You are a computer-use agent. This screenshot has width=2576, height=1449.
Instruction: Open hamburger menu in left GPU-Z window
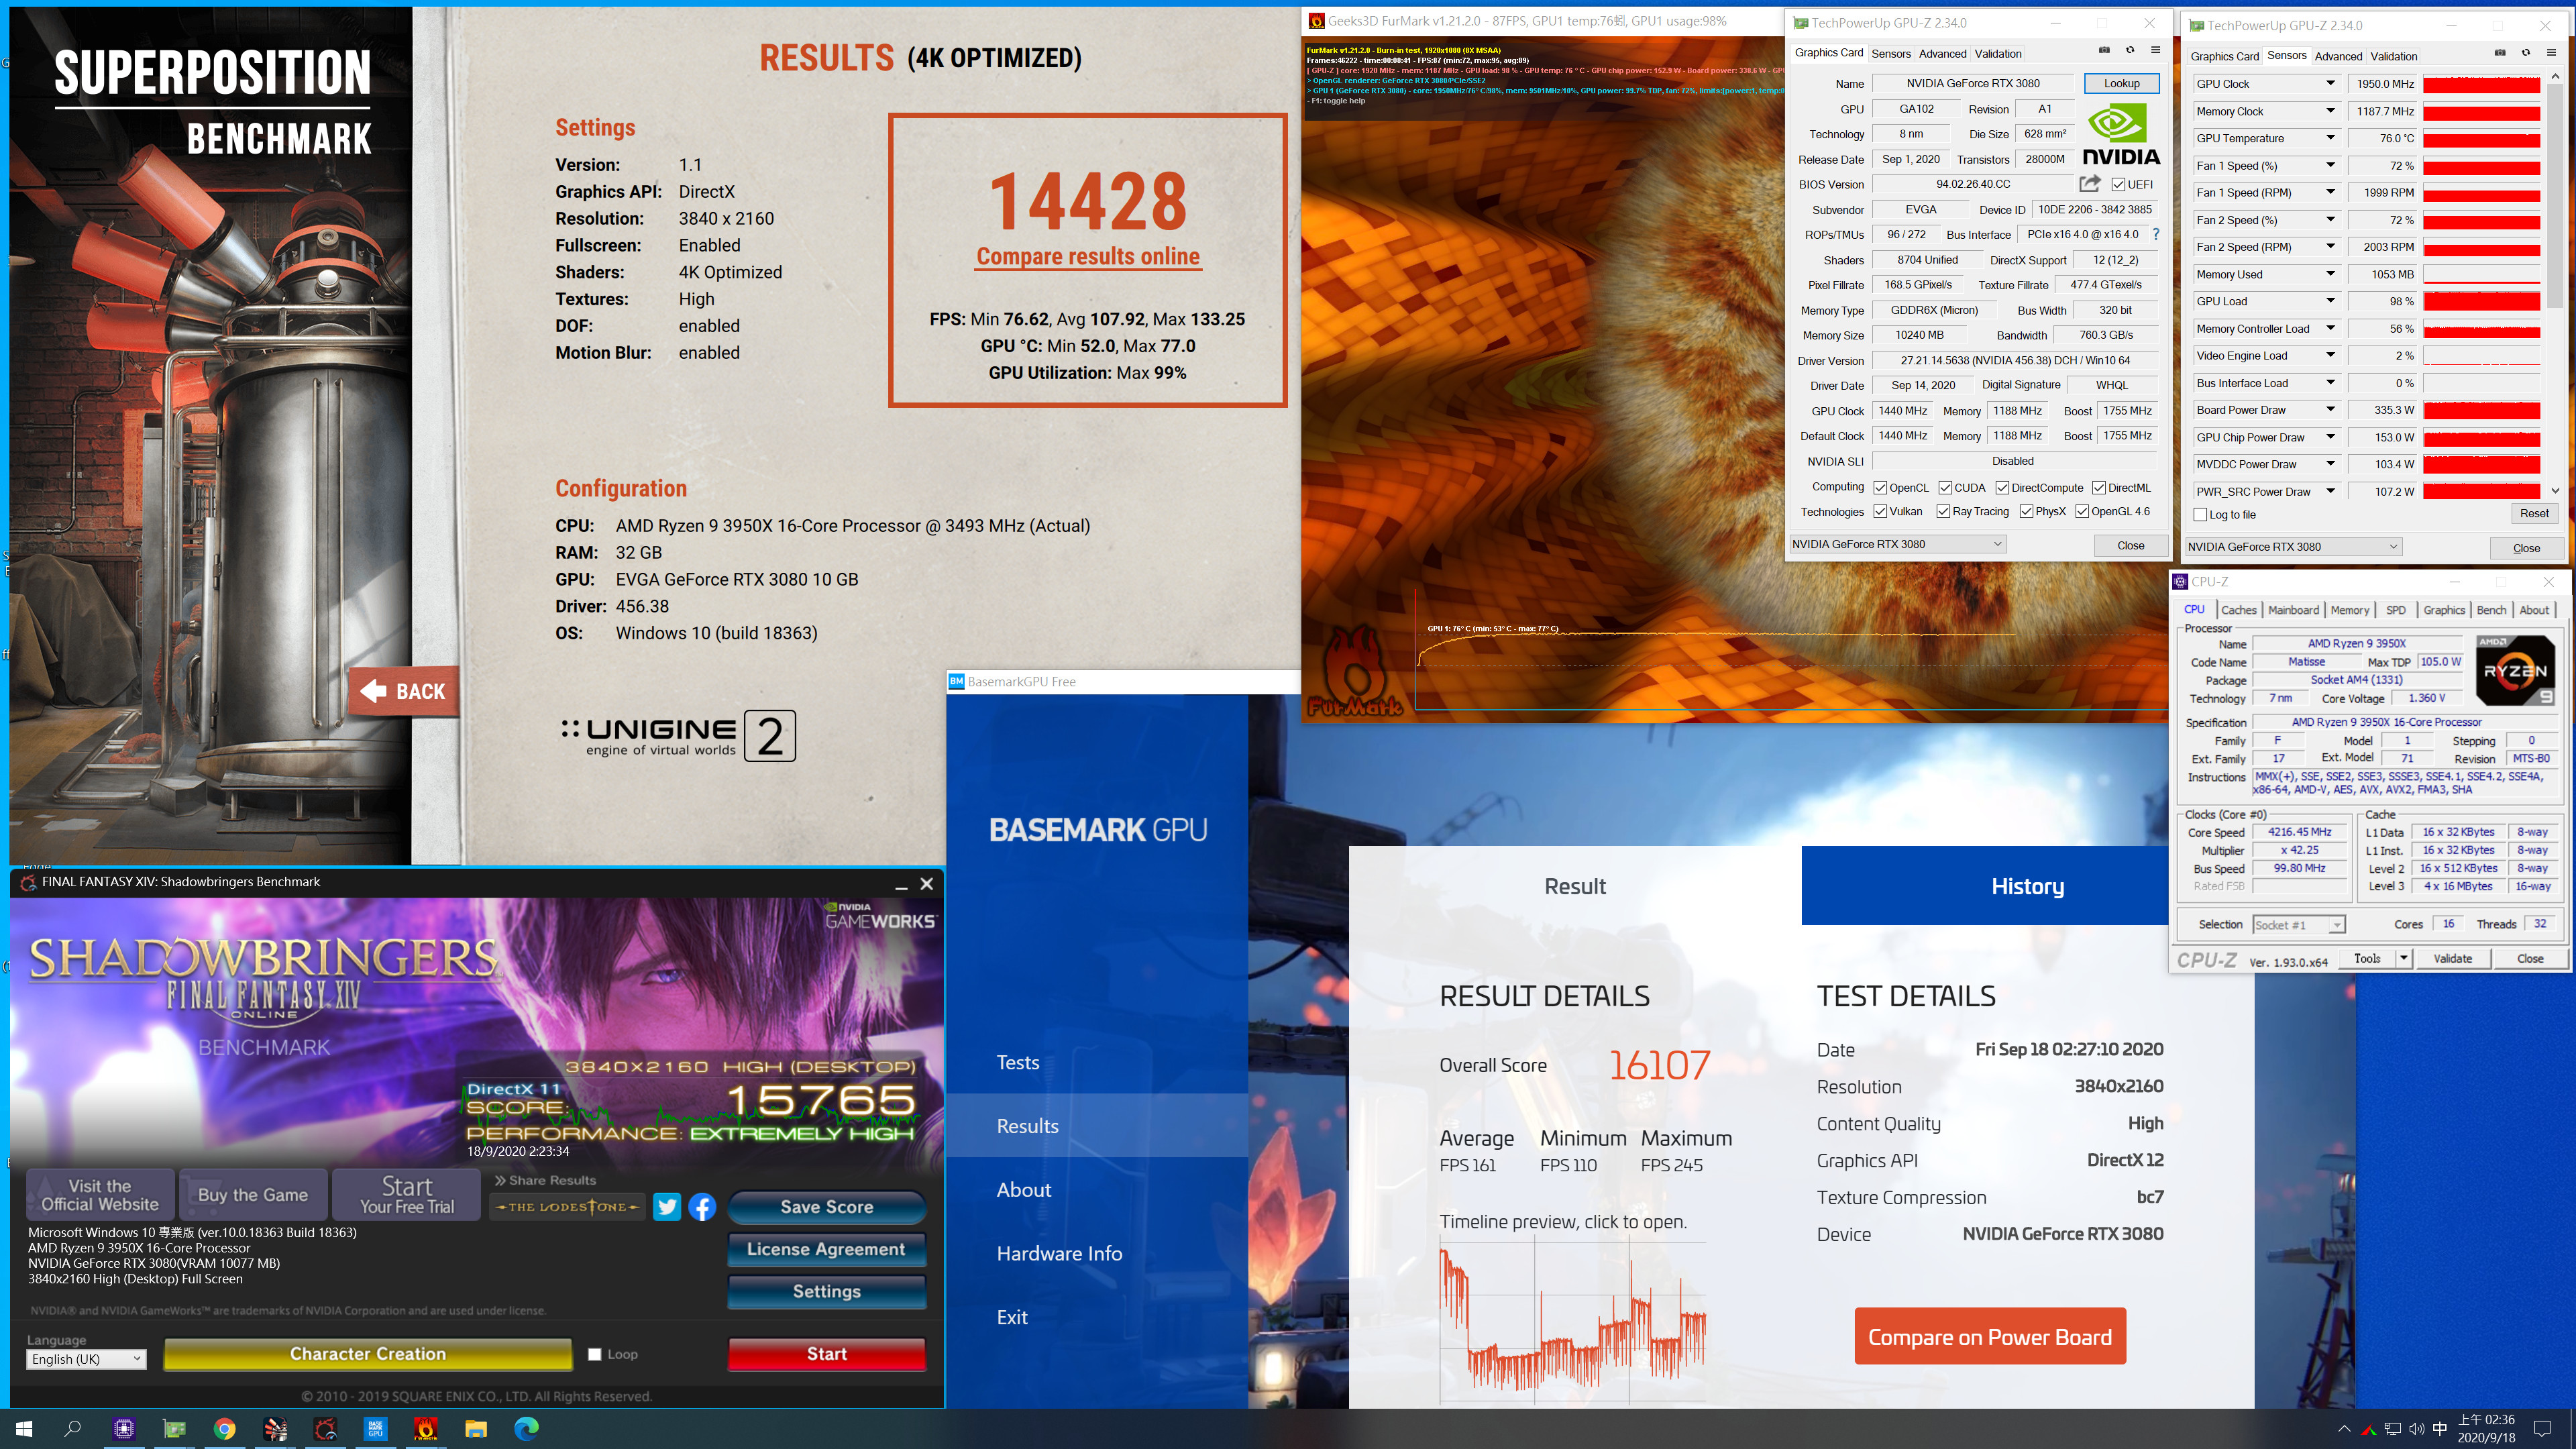pyautogui.click(x=2155, y=51)
